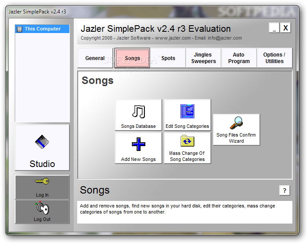The width and height of the screenshot is (308, 244).
Task: Select This Computer in the list
Action: (42, 29)
